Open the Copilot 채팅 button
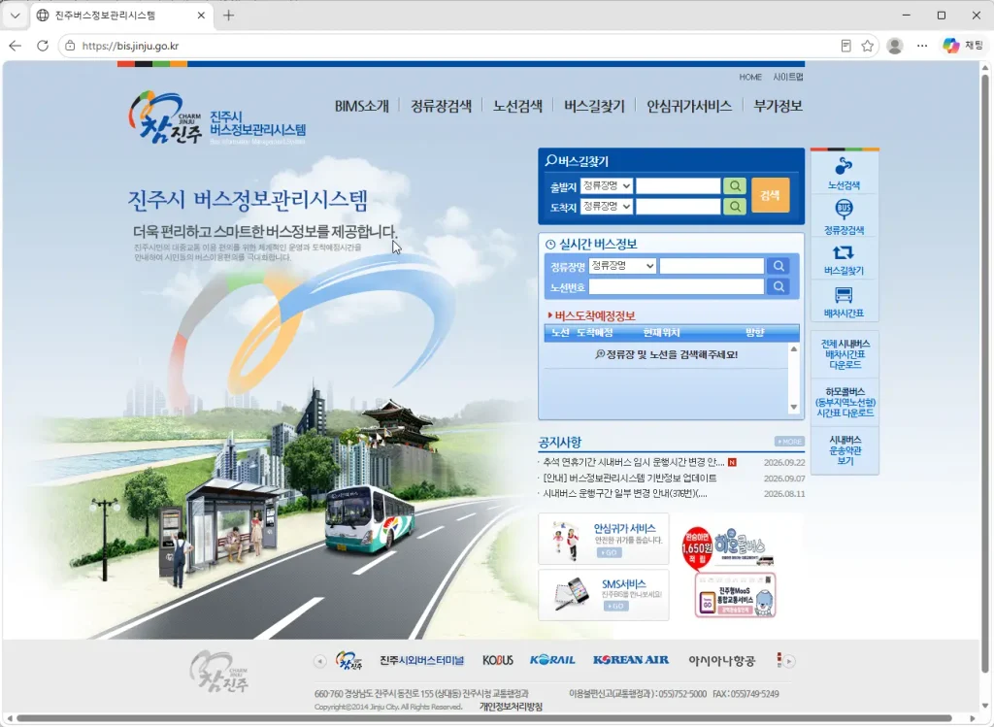 (x=962, y=46)
